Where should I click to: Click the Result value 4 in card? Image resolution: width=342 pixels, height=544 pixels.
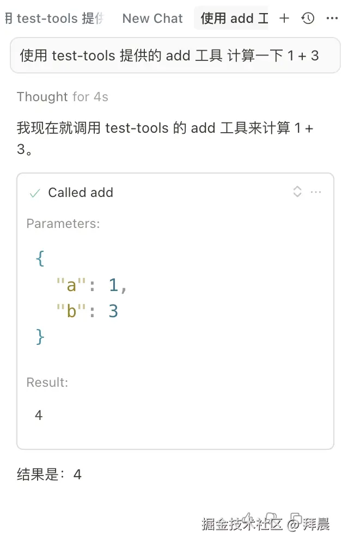39,416
